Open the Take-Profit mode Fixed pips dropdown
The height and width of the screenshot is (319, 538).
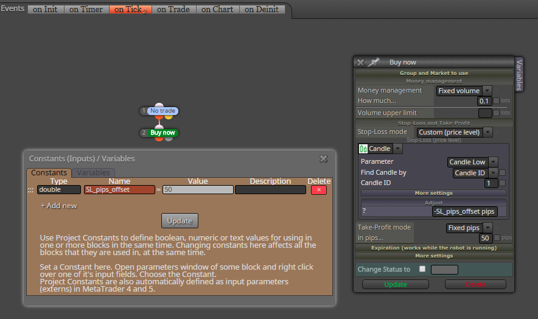point(487,228)
